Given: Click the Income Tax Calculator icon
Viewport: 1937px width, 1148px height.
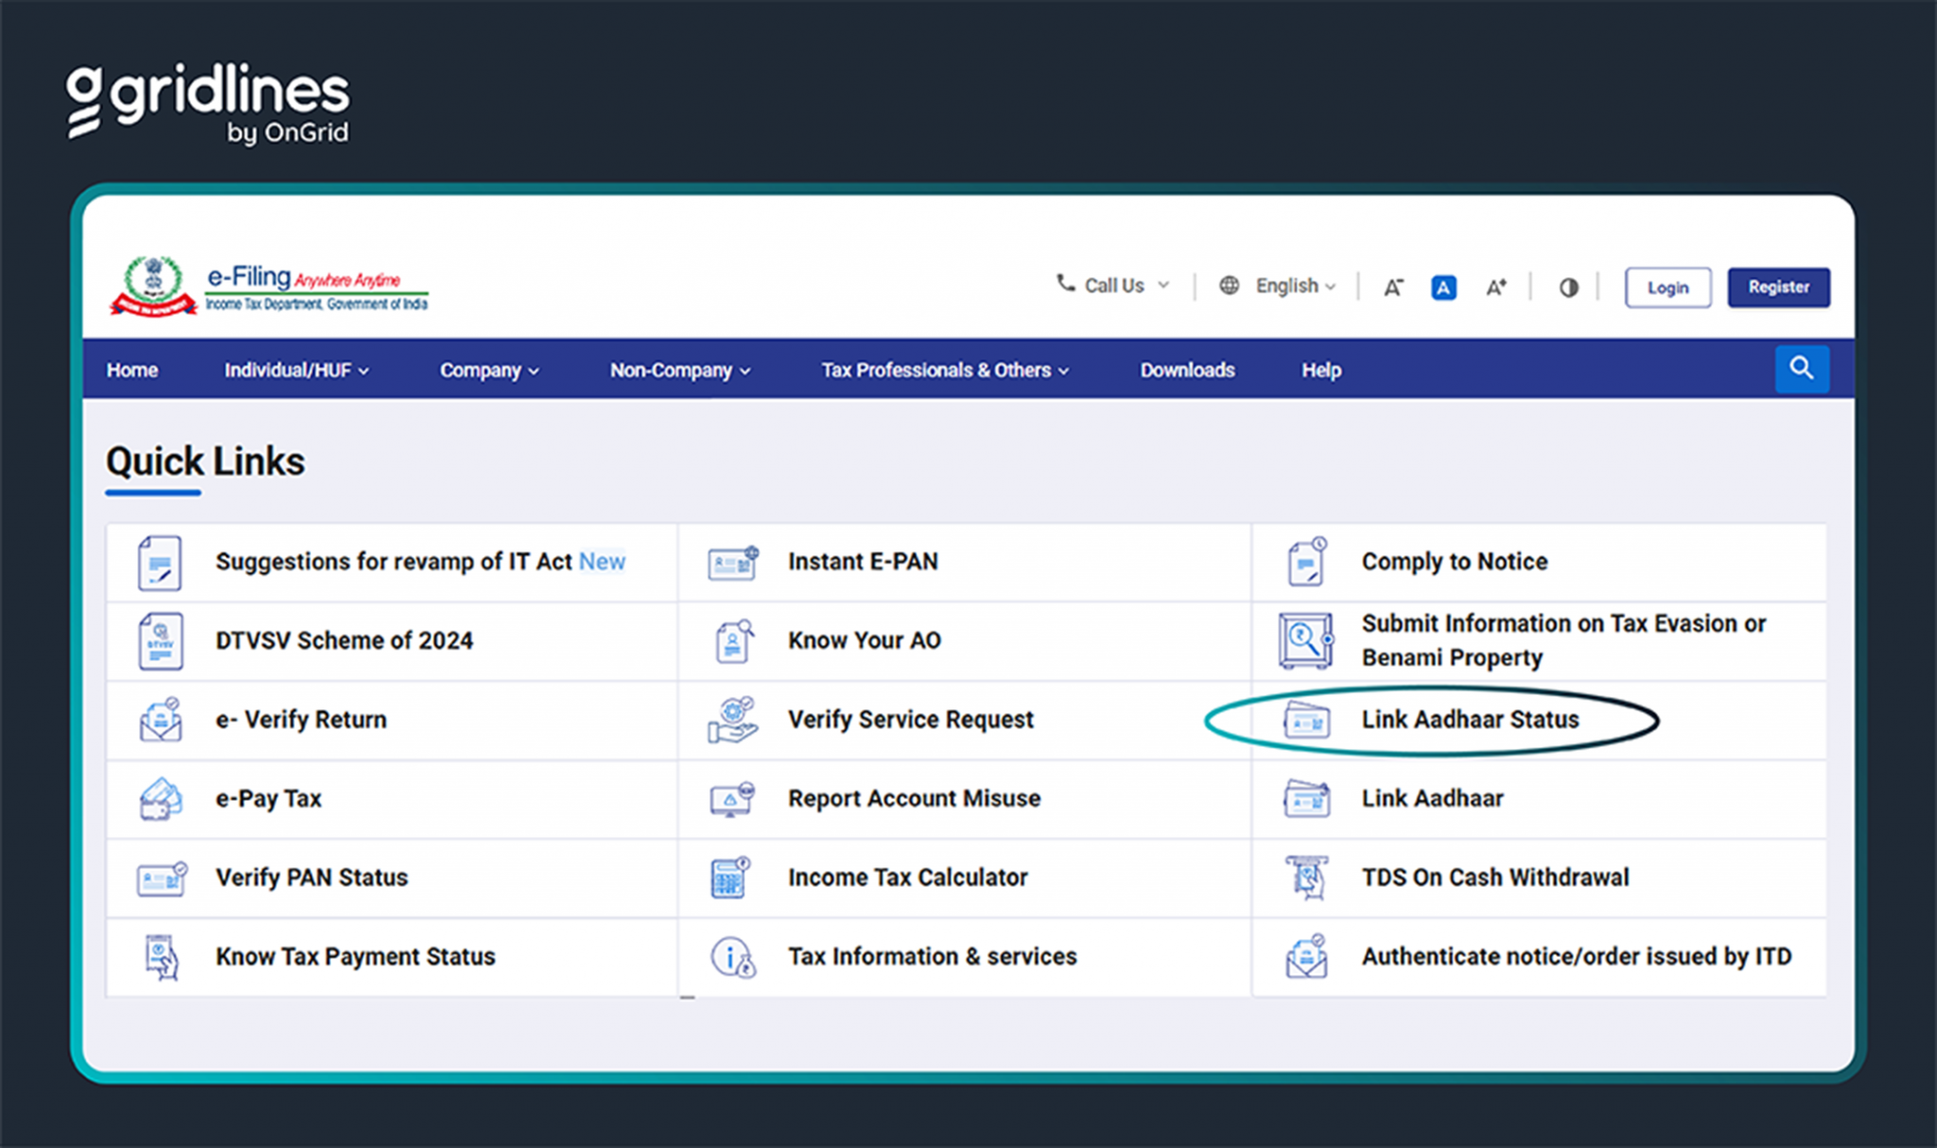Looking at the screenshot, I should coord(730,878).
